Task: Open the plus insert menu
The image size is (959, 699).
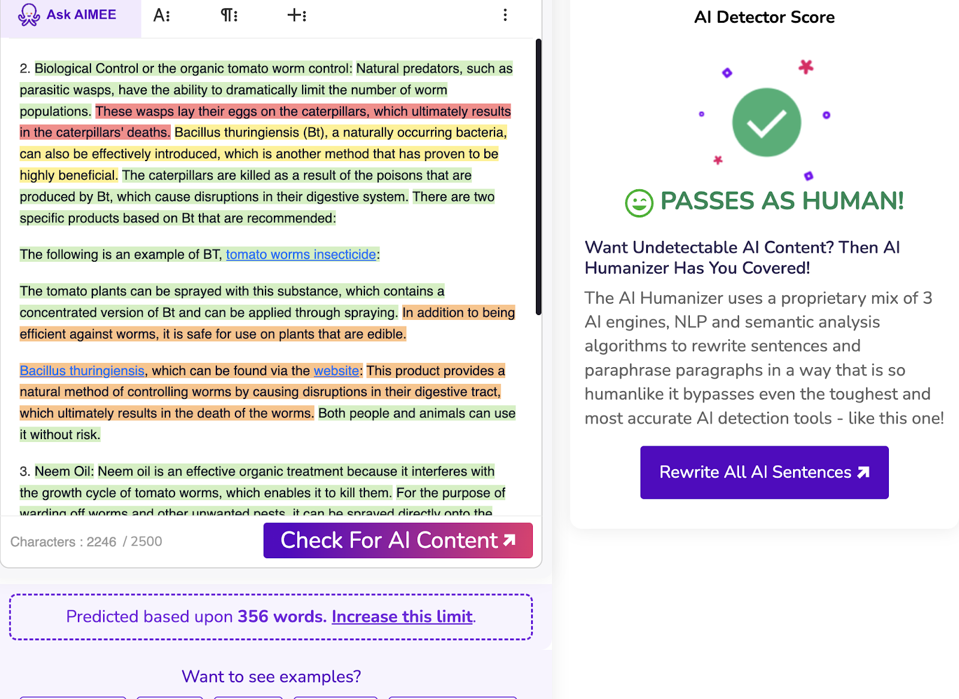Action: pos(297,16)
